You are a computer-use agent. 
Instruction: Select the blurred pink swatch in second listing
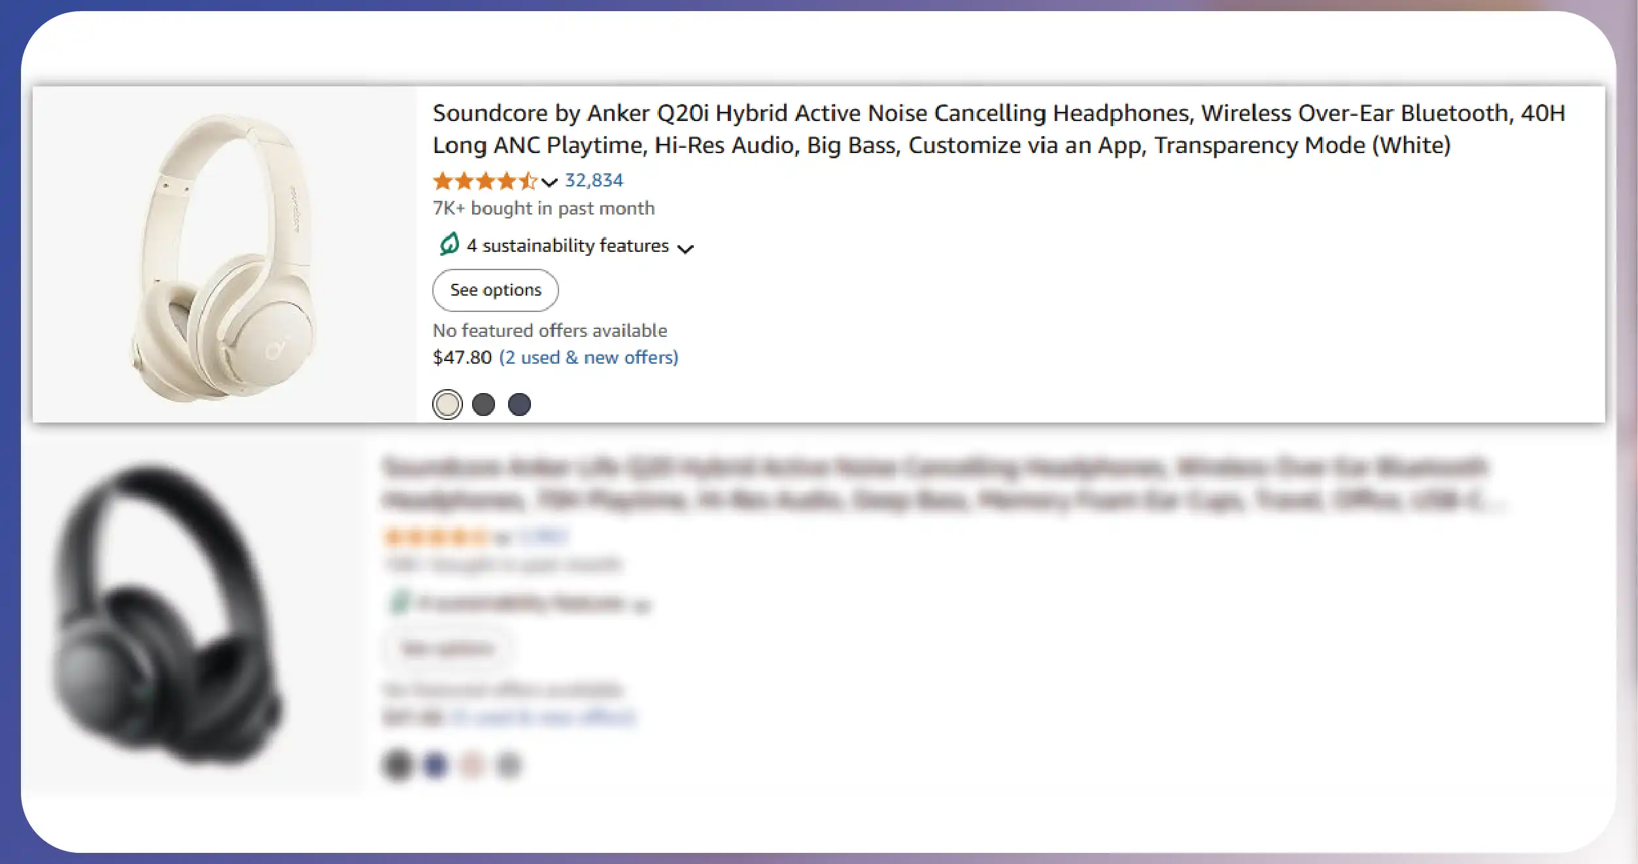tap(471, 764)
